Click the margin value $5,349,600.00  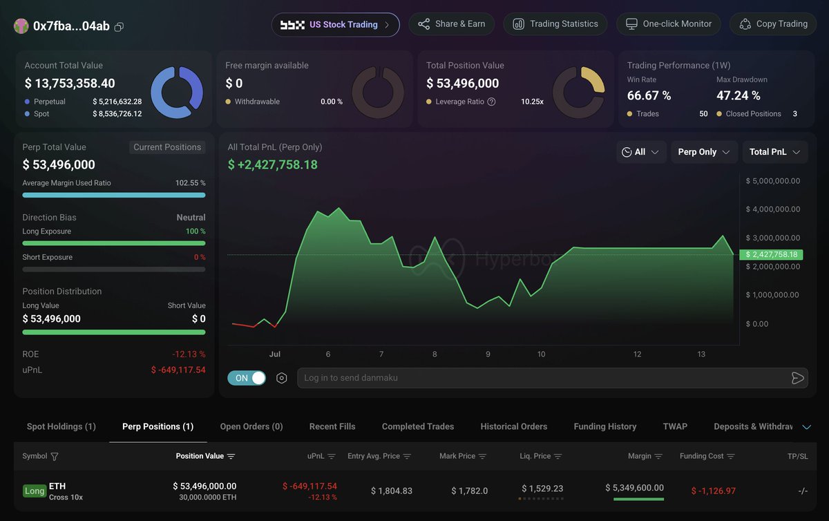point(634,488)
